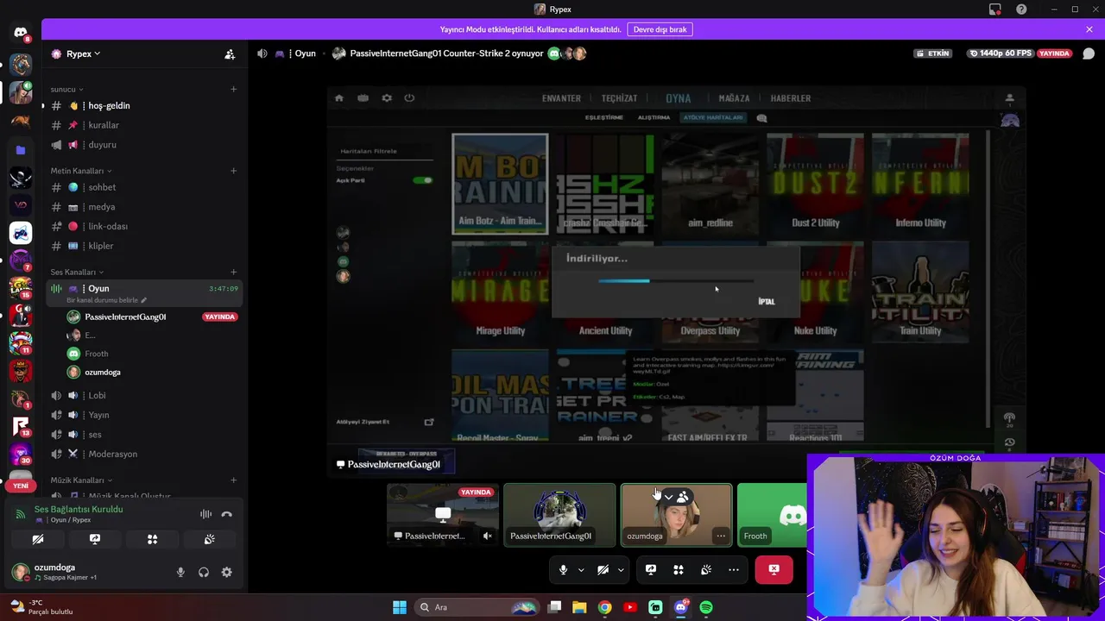Screen dimensions: 1105x621
Task: Click 'Devre dışı bırak' to disable streamer mode
Action: pyautogui.click(x=660, y=29)
